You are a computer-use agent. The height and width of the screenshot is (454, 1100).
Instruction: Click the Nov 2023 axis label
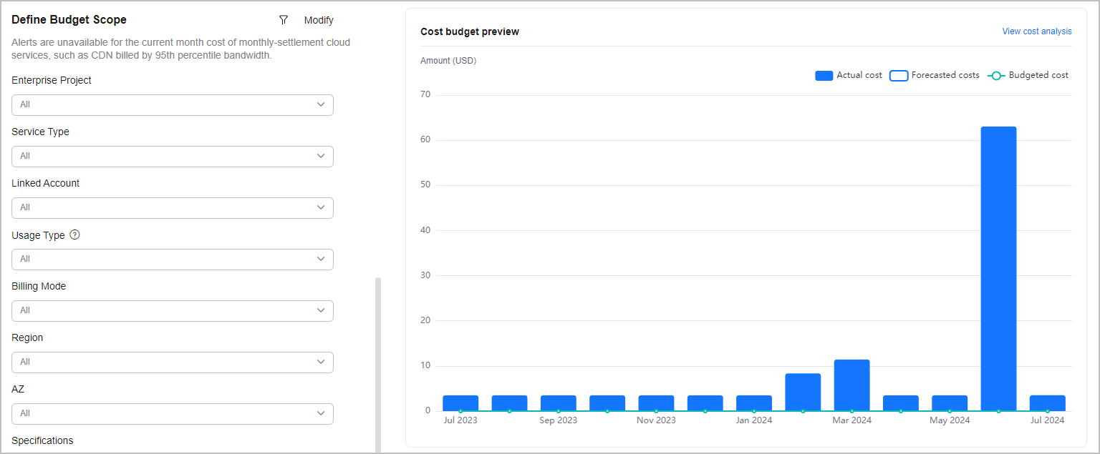(656, 420)
